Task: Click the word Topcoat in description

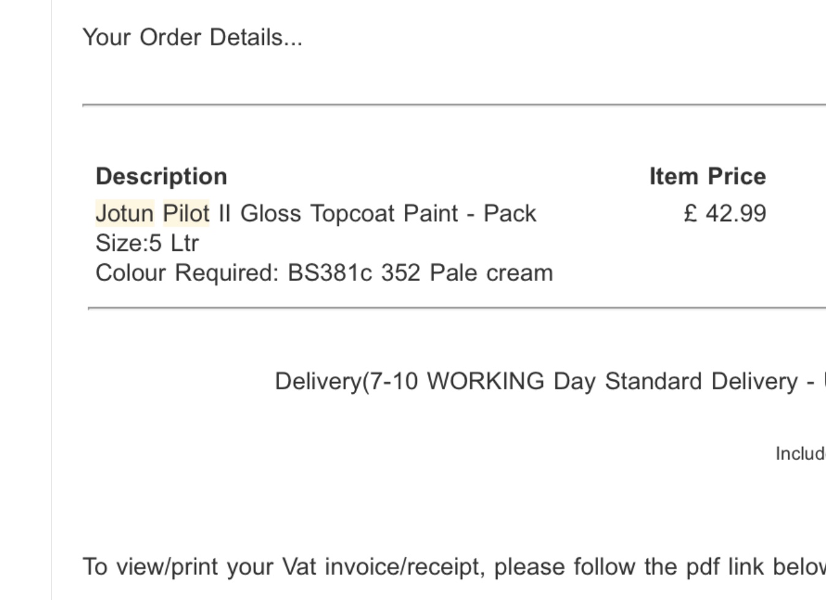Action: click(x=352, y=214)
